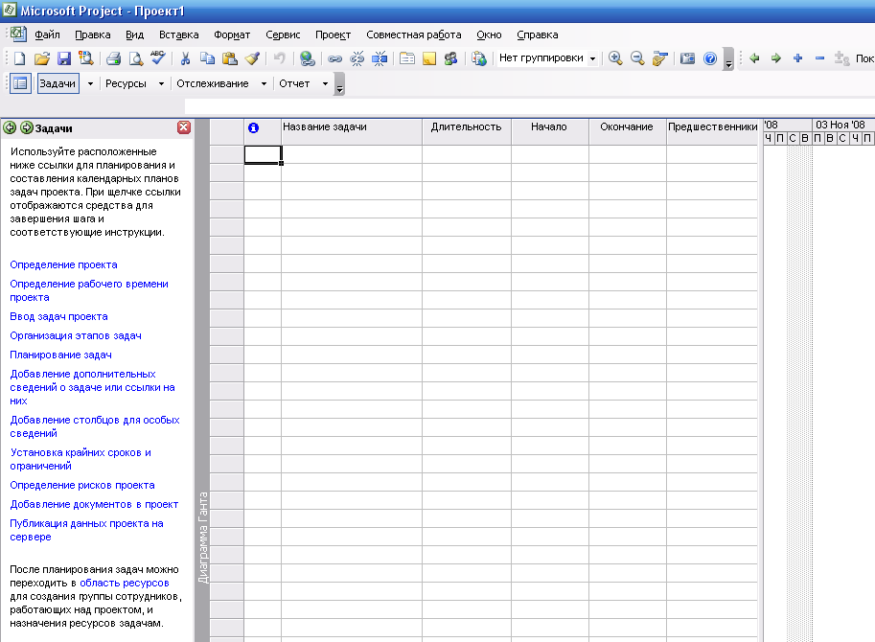The image size is (875, 642).
Task: Run the ABC spelling check
Action: (157, 58)
